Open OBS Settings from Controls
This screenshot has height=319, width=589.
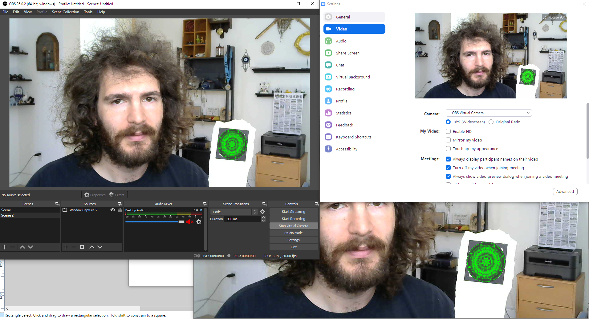pos(294,240)
